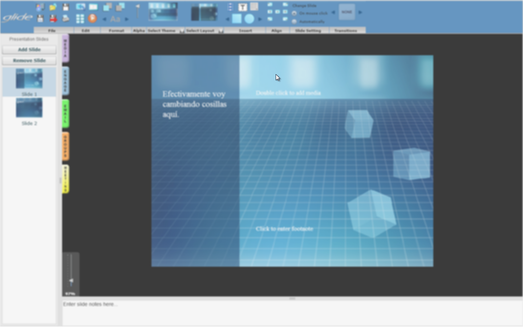Click the open folder icon in File group
The width and height of the screenshot is (523, 327).
(53, 7)
